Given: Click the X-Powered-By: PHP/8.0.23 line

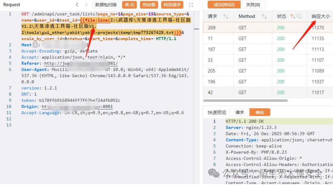Looking at the screenshot, I should coord(256,152).
